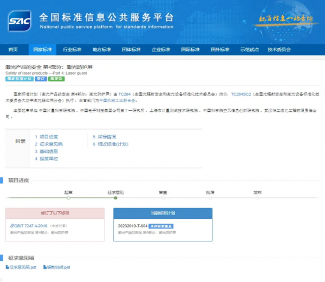Go to the 首页 navigation tab
Screen dimensions: 325x282
(x=13, y=50)
